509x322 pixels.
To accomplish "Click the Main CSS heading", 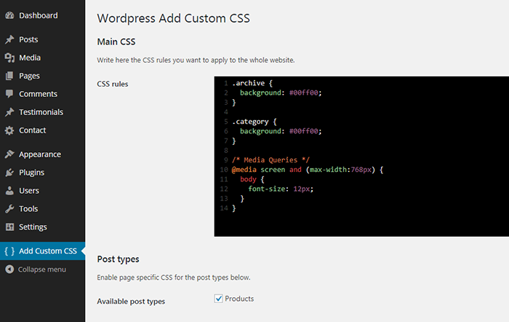I will click(x=116, y=42).
